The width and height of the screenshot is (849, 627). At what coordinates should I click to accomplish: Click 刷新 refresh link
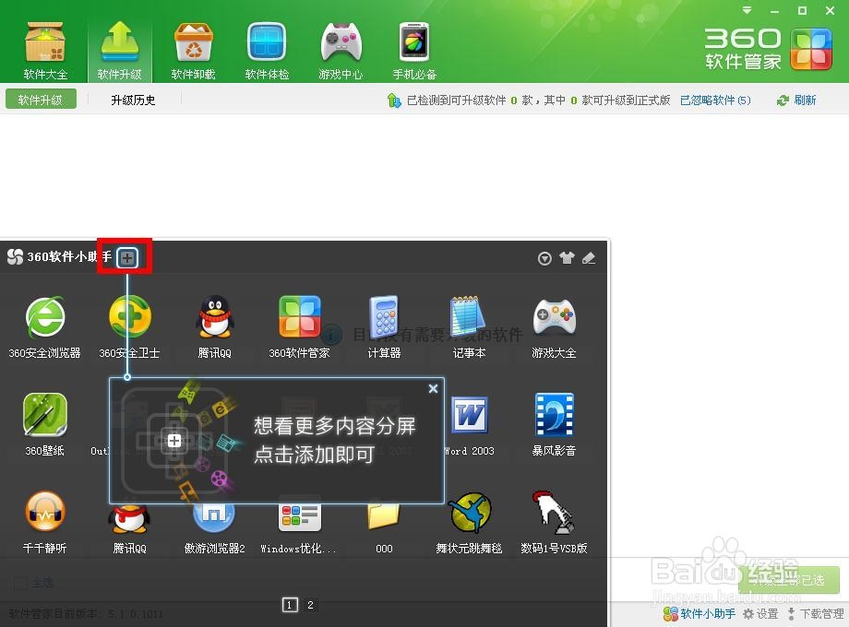[797, 101]
